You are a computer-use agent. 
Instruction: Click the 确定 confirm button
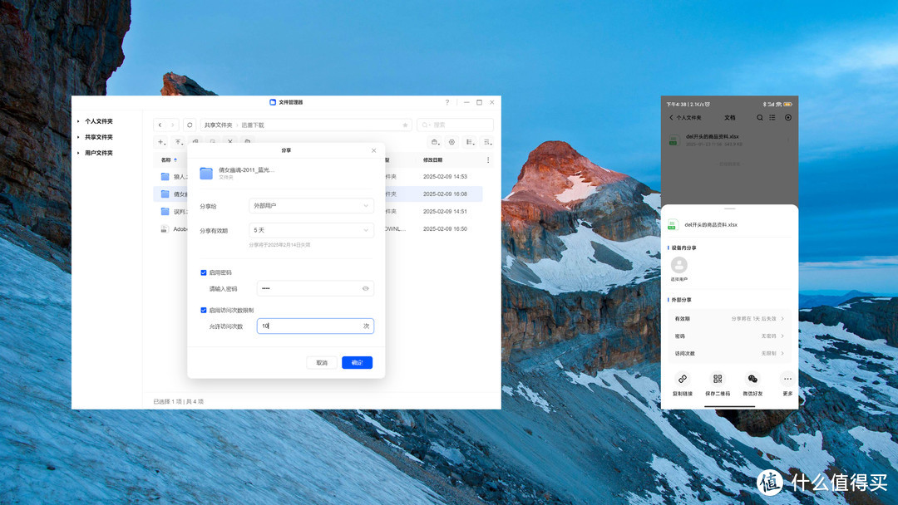click(x=357, y=363)
